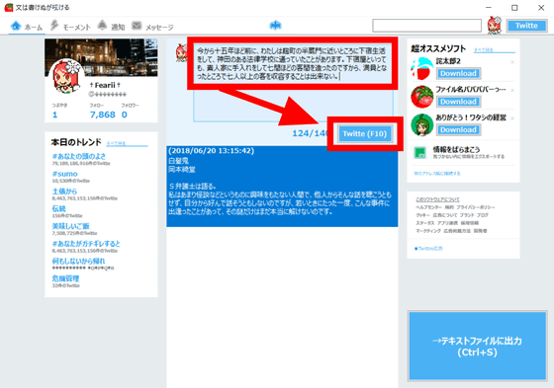This screenshot has height=388, width=554.
Task: Download ファイル名パパパパーっ software
Action: 458,102
